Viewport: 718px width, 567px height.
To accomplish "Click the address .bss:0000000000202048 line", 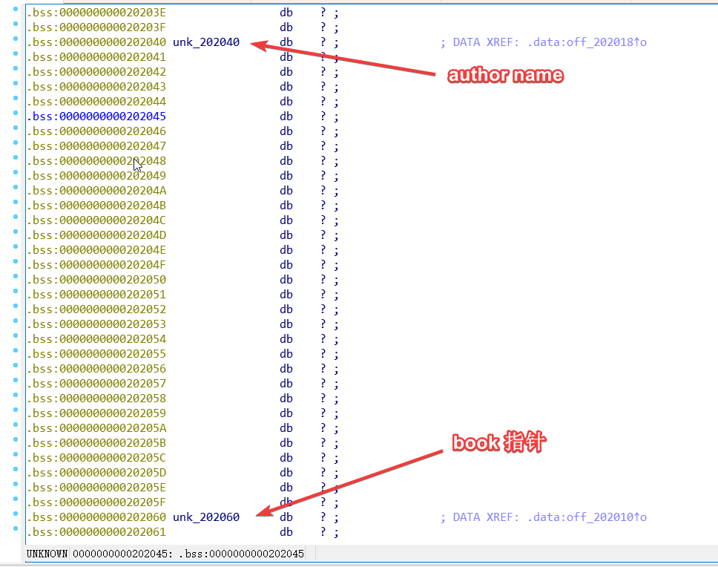I will [96, 161].
